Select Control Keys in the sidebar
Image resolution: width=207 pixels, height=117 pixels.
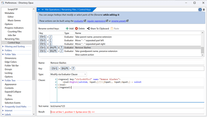click(x=14, y=43)
